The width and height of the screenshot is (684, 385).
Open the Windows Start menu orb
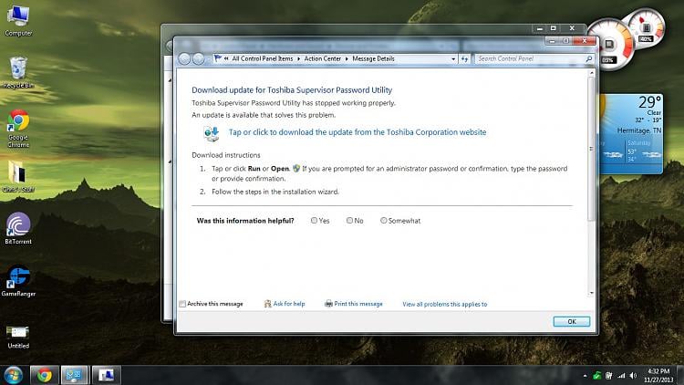click(13, 375)
